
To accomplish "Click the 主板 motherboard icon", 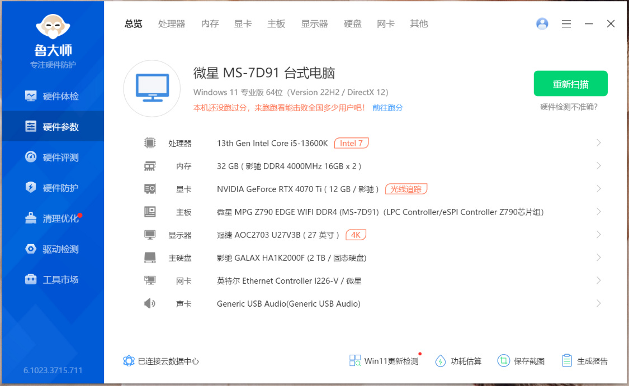I will (150, 212).
